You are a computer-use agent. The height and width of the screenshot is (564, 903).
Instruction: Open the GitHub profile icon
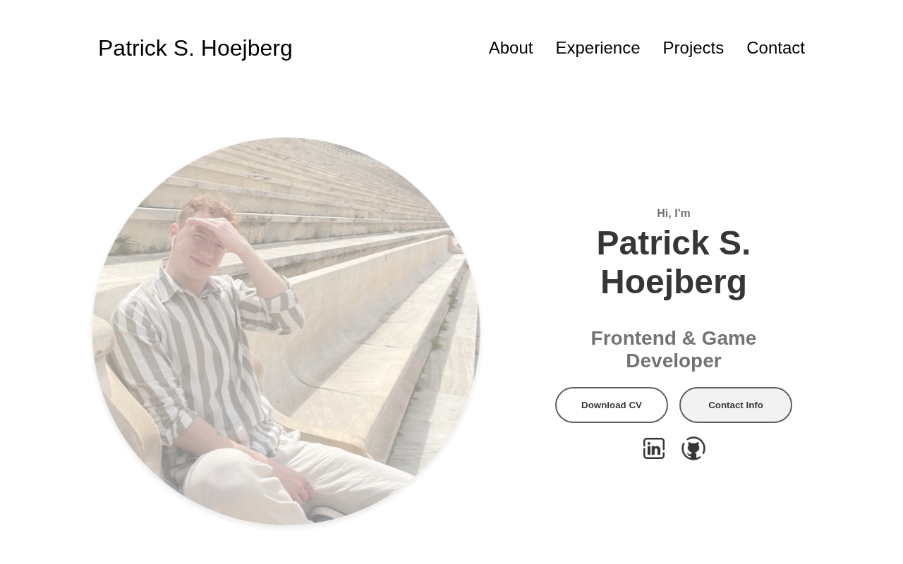pyautogui.click(x=693, y=448)
